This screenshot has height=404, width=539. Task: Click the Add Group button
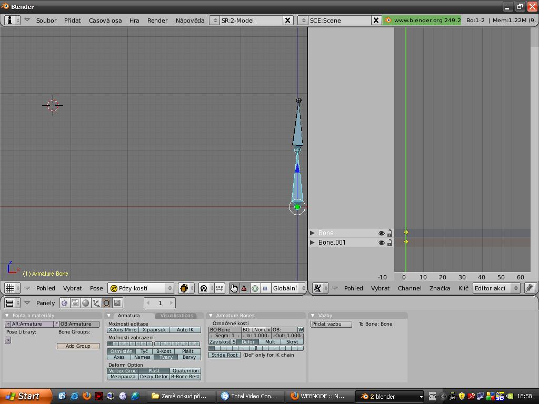[x=78, y=346]
